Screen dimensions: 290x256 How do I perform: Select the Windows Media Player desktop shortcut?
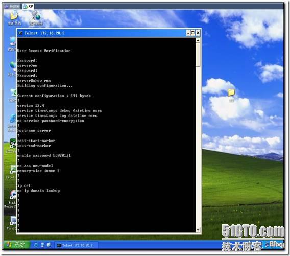tap(10, 199)
